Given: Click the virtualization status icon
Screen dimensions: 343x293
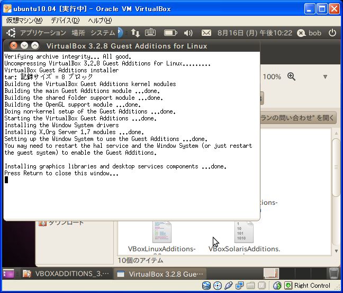Looking at the screenshot, I should [261, 286].
